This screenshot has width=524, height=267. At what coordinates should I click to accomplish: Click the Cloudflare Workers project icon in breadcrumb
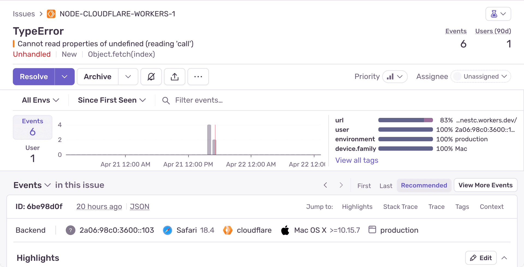tap(51, 14)
